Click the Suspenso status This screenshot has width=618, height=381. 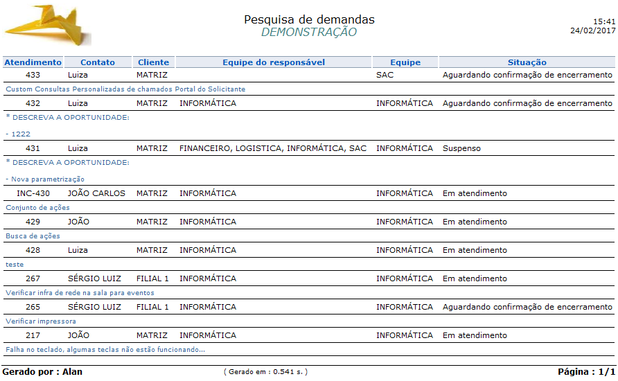pyautogui.click(x=461, y=148)
